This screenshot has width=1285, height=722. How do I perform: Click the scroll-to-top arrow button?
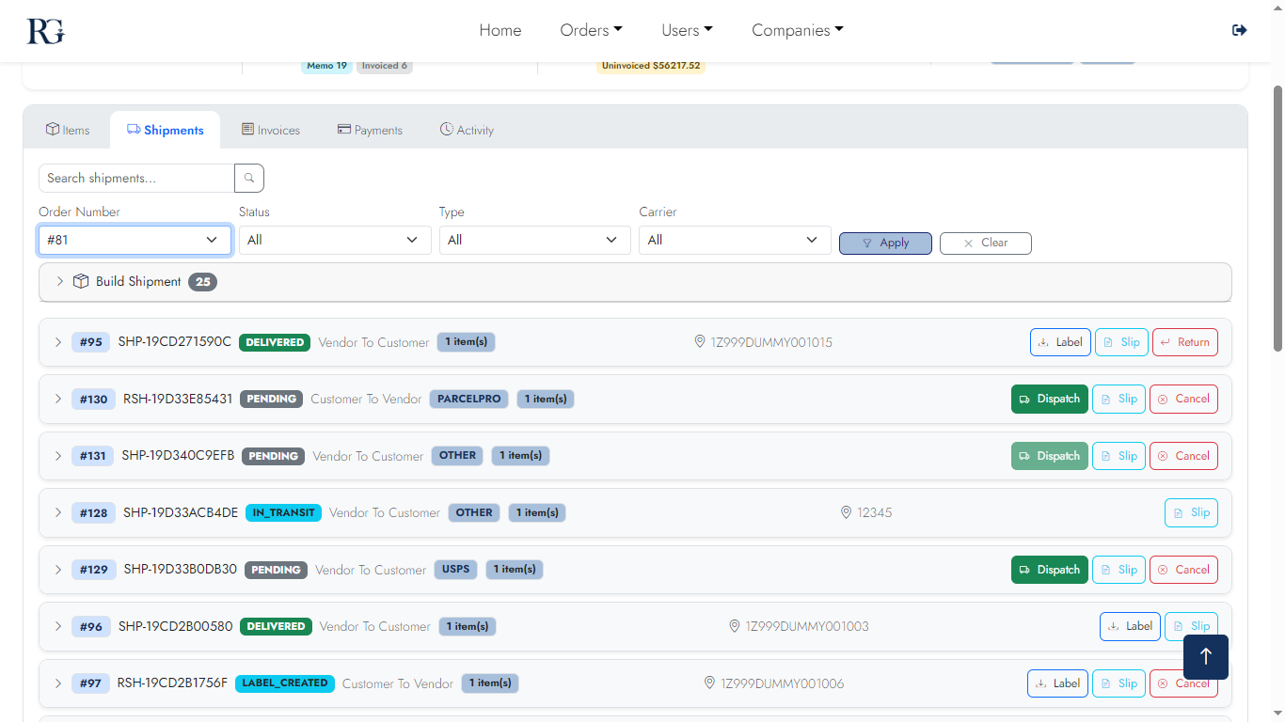coord(1205,657)
